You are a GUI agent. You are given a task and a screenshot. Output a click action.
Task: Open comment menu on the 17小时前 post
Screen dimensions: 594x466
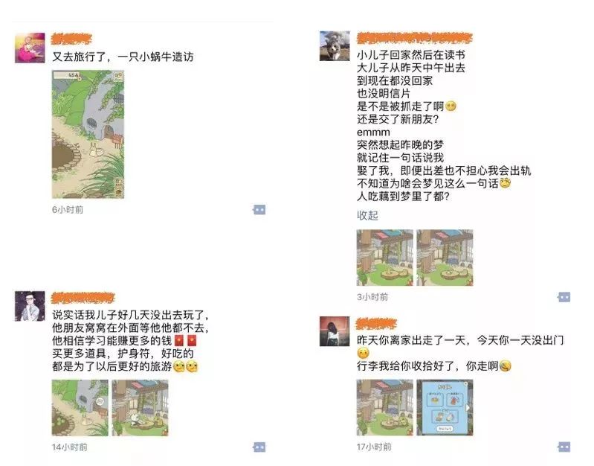(564, 447)
